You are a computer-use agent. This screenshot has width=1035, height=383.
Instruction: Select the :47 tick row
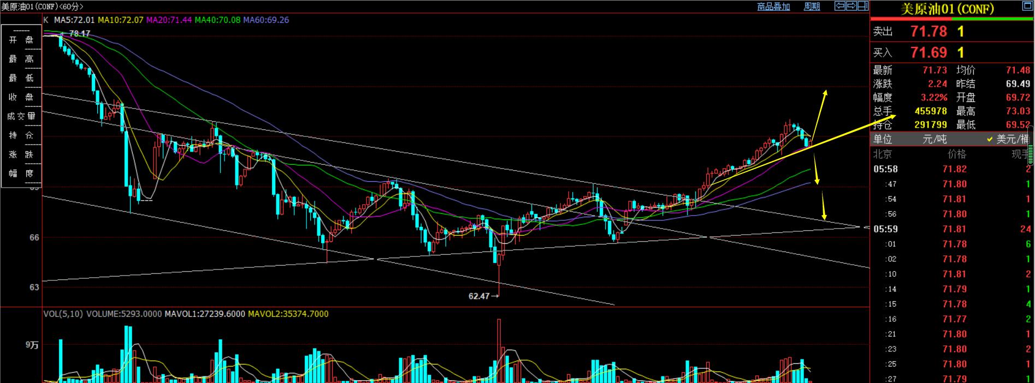coord(951,184)
